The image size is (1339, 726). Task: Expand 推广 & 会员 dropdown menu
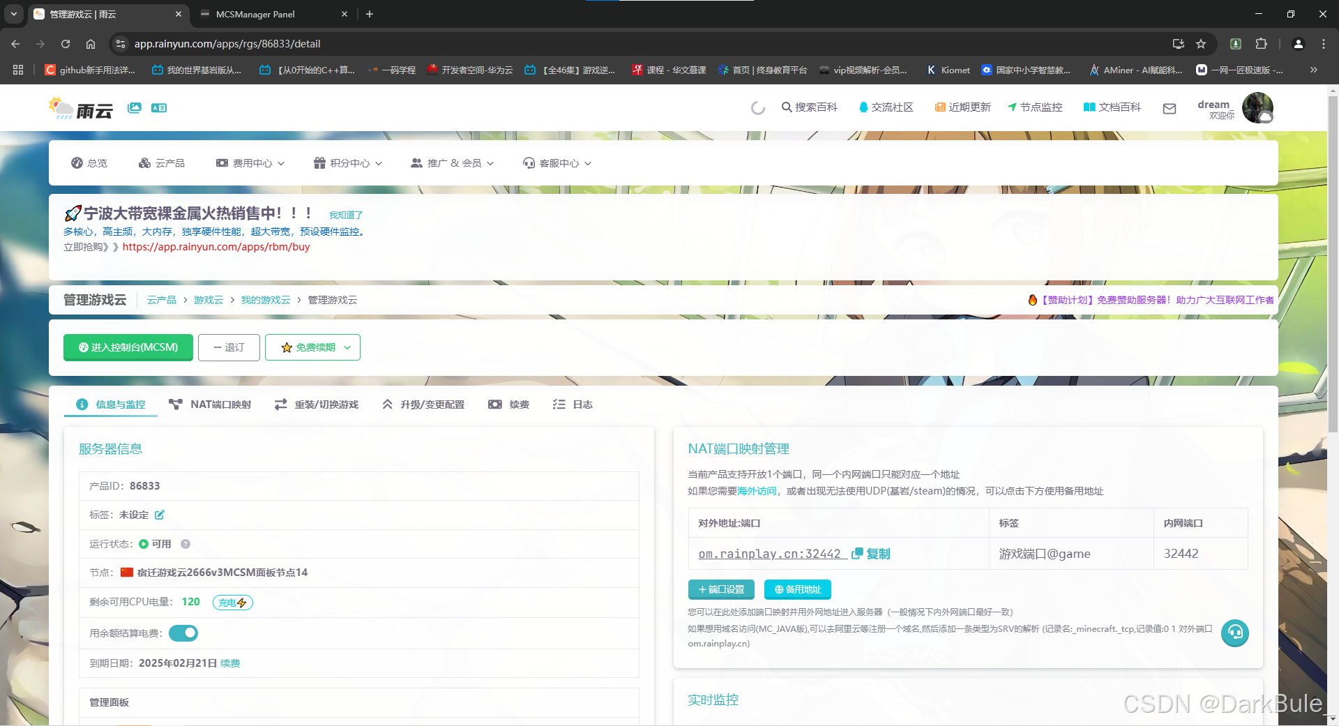pos(453,162)
